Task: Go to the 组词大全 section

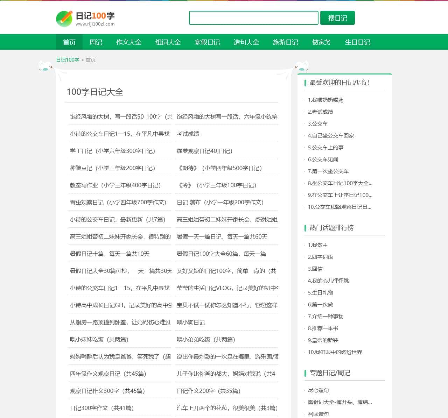Action: click(x=168, y=42)
